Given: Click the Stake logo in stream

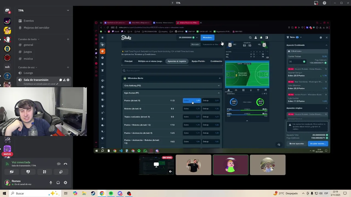Looking at the screenshot, I should click(x=126, y=38).
